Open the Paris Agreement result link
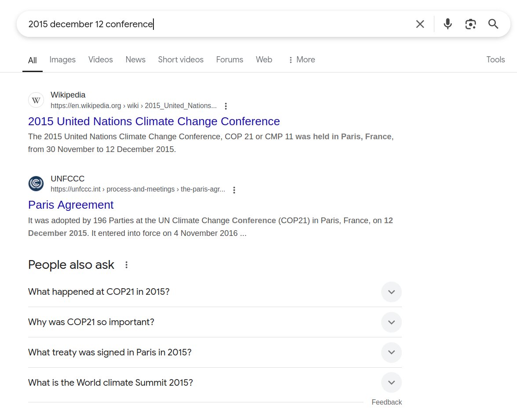The image size is (517, 409). [x=70, y=205]
